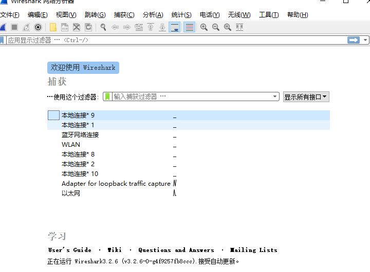This screenshot has height=272, width=370.
Task: Reload this capture file icon
Action: click(x=88, y=27)
